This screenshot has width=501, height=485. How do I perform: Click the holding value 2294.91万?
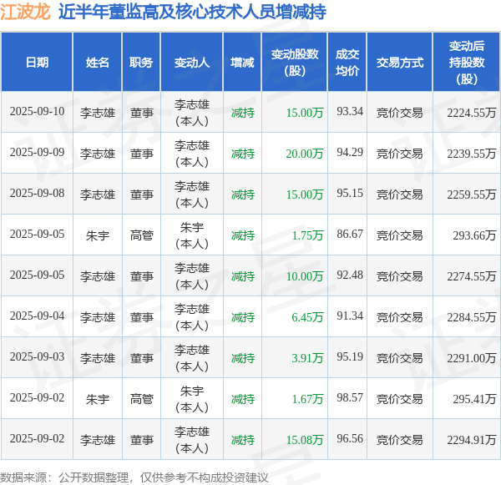(471, 440)
